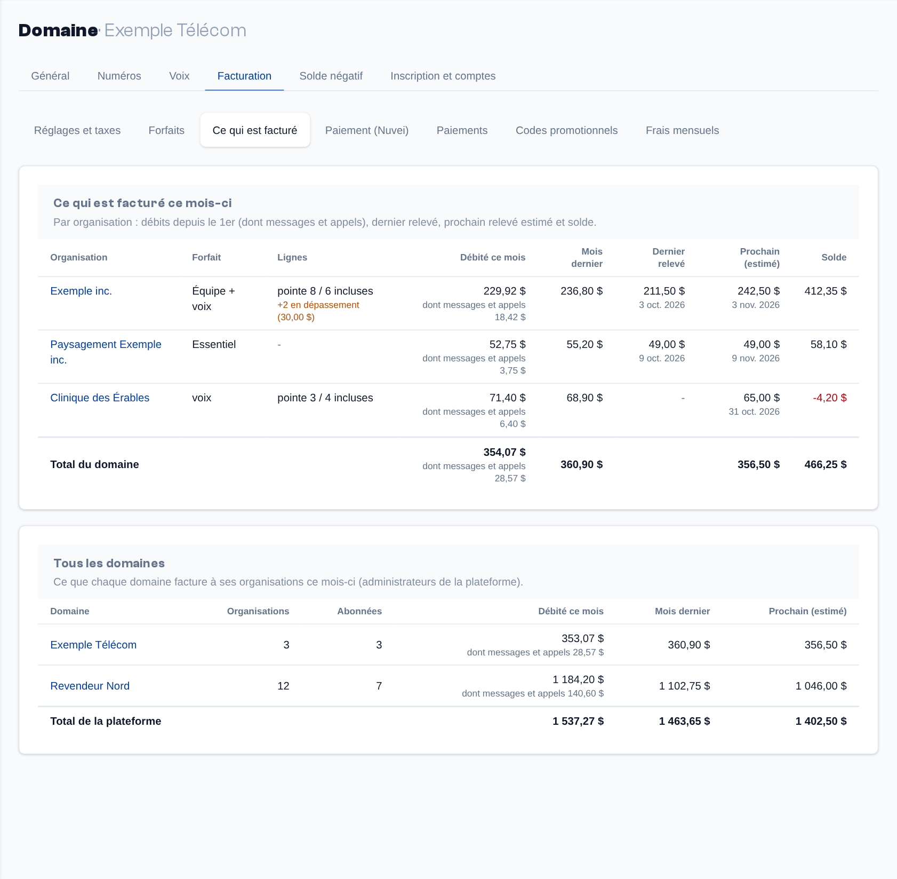Click the Forfait column header

point(206,257)
